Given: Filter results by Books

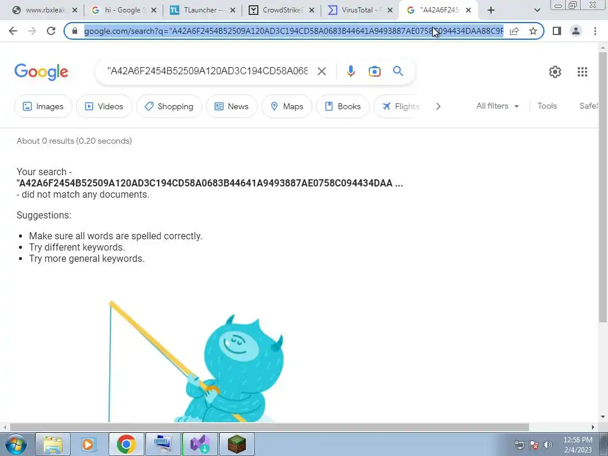Looking at the screenshot, I should 343,106.
